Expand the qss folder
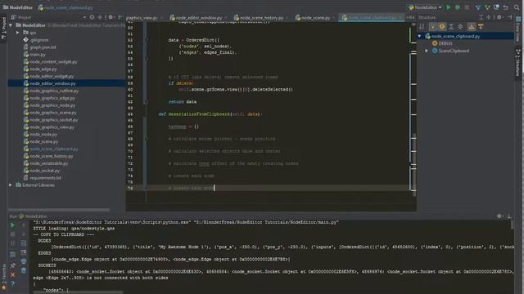This screenshot has height=294, width=524. (x=18, y=33)
